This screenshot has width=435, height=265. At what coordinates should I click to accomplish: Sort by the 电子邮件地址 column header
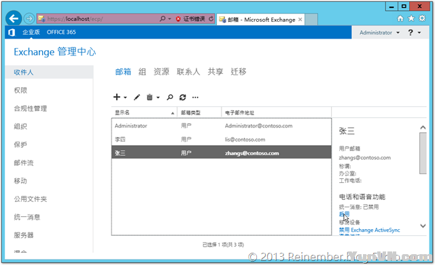pyautogui.click(x=277, y=113)
